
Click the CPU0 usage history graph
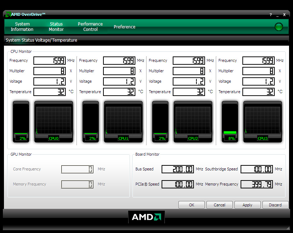(54, 120)
